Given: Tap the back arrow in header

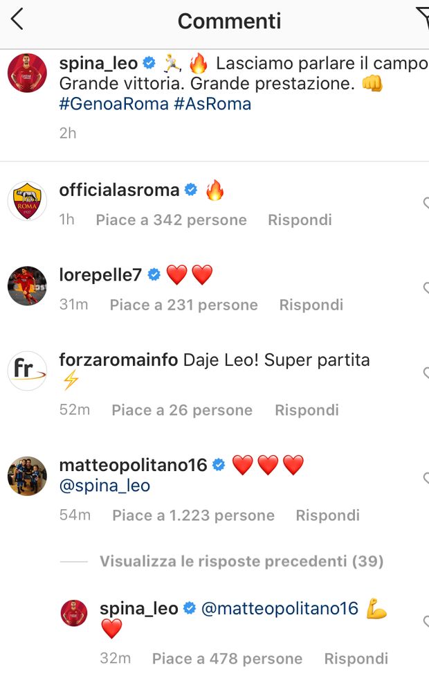Looking at the screenshot, I should click(17, 19).
